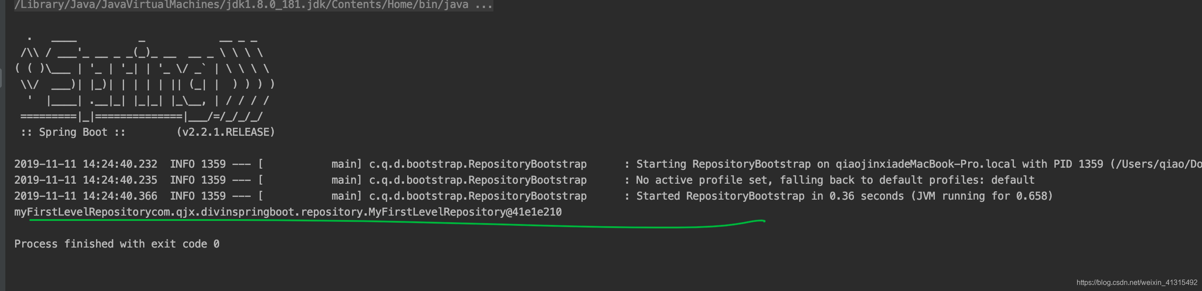Click the myFirstLevelRepository output line
Image resolution: width=1202 pixels, height=291 pixels.
(x=288, y=212)
